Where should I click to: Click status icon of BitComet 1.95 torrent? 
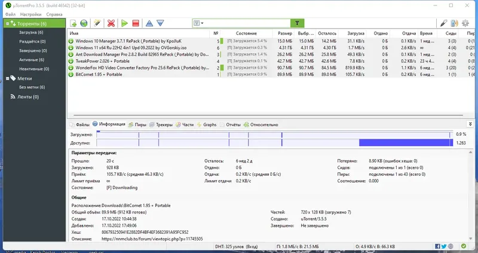pyautogui.click(x=71, y=75)
